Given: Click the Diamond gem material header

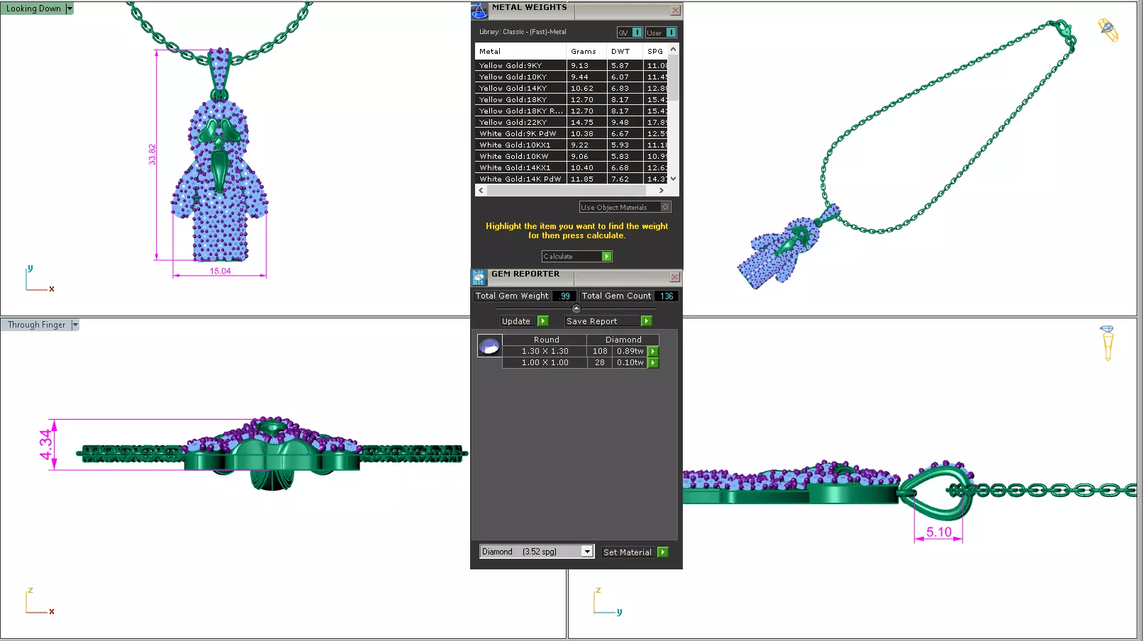Looking at the screenshot, I should (x=623, y=340).
